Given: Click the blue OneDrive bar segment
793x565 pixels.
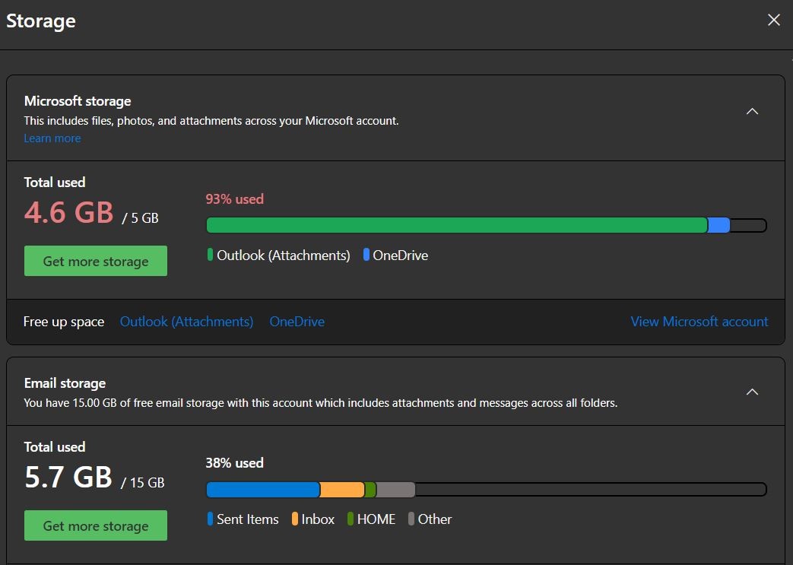Looking at the screenshot, I should click(718, 225).
